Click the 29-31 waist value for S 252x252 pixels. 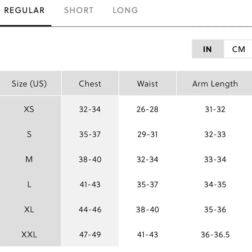pos(147,134)
